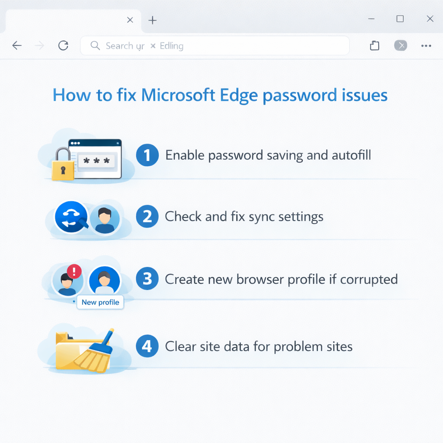
Task: Click the empty active tab
Action: pos(65,20)
